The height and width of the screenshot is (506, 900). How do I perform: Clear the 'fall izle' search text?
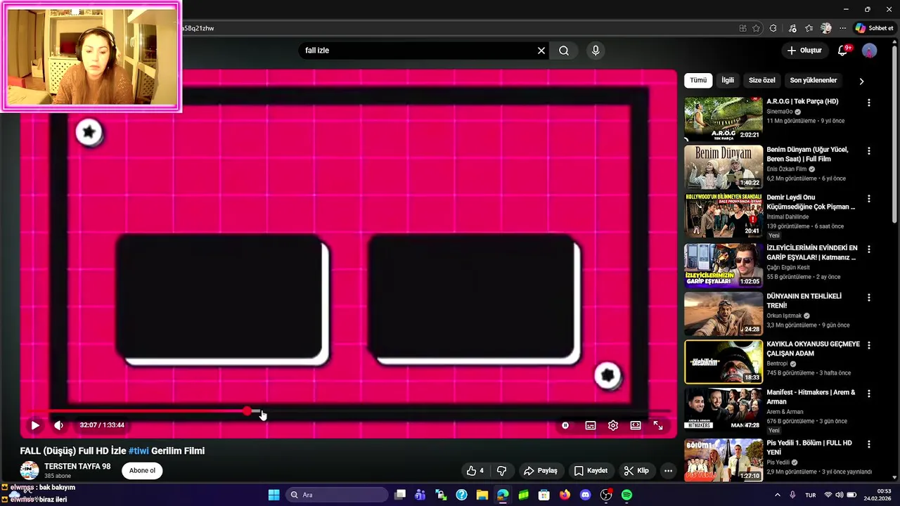coord(541,51)
